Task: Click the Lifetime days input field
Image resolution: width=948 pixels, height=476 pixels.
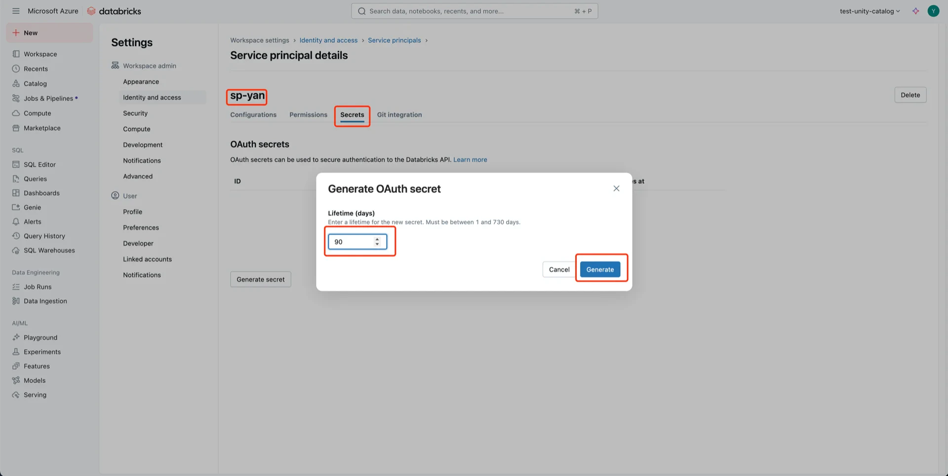Action: click(x=357, y=242)
